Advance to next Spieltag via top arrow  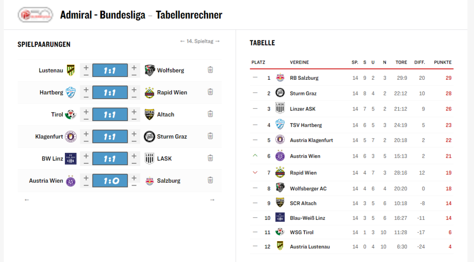coord(218,41)
